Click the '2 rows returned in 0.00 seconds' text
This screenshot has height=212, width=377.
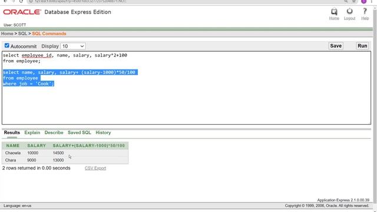(37, 168)
